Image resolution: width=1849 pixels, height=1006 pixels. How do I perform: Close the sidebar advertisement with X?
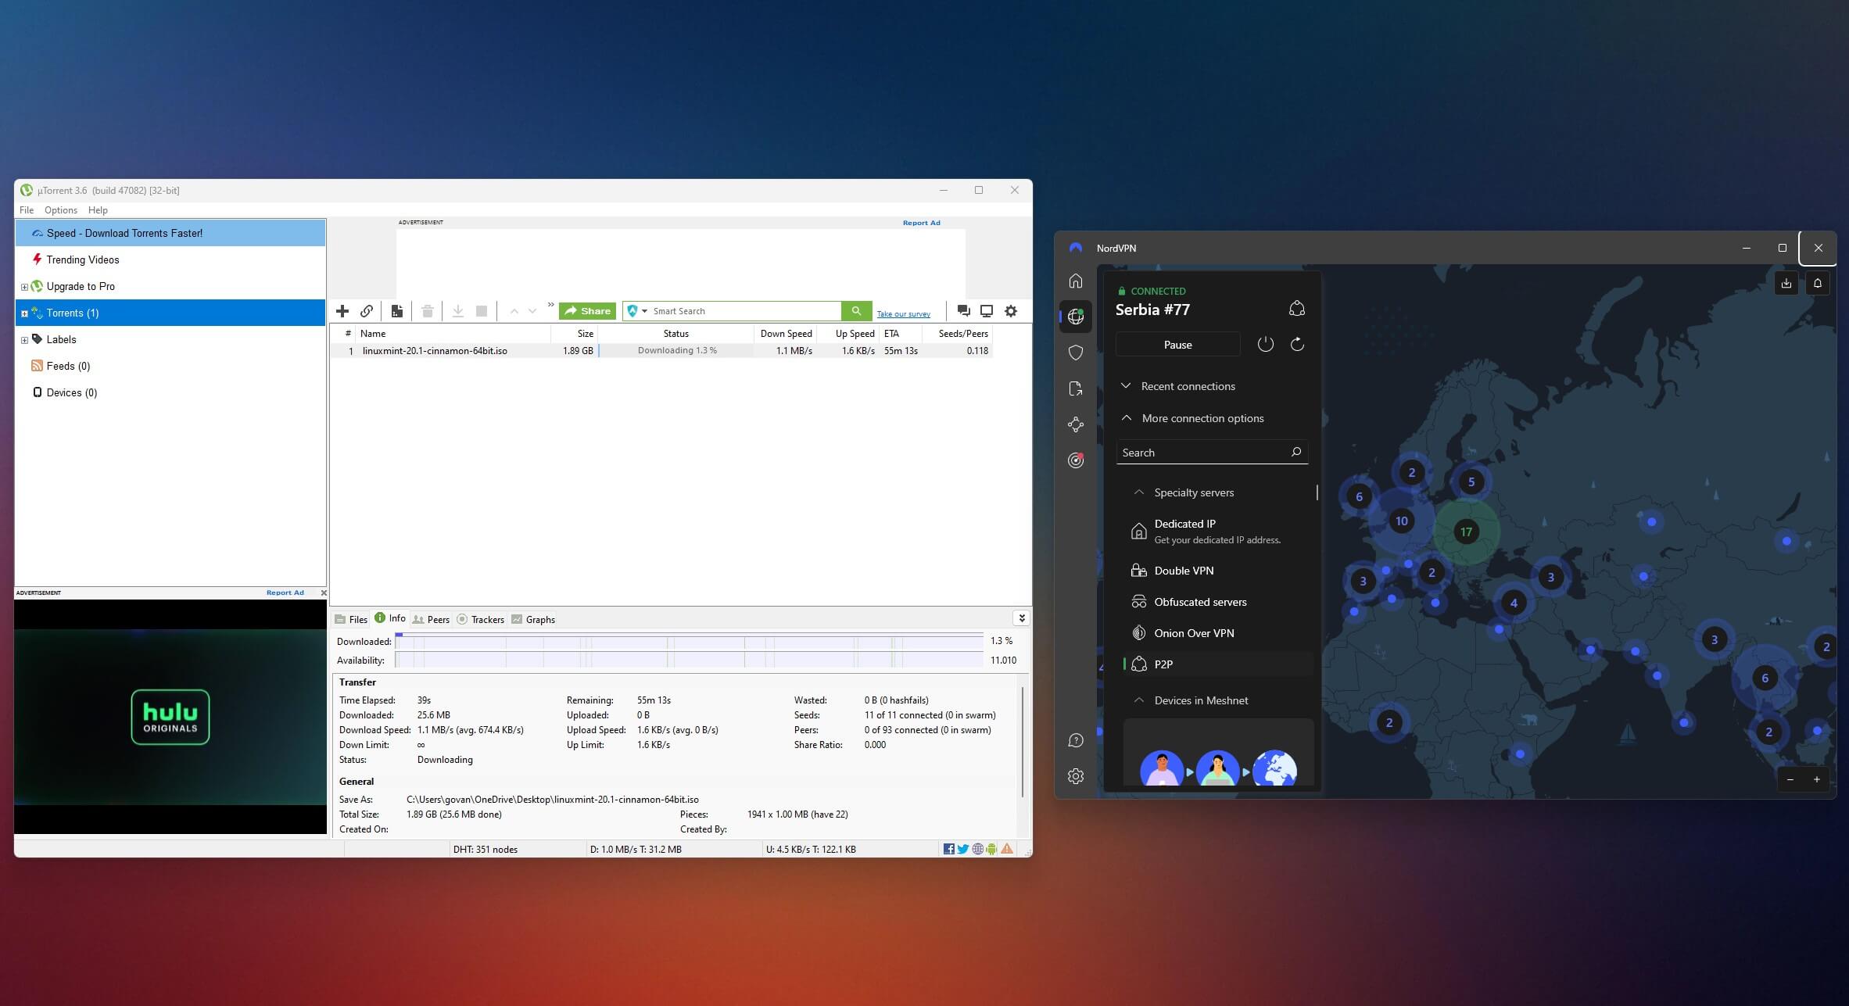click(x=323, y=593)
